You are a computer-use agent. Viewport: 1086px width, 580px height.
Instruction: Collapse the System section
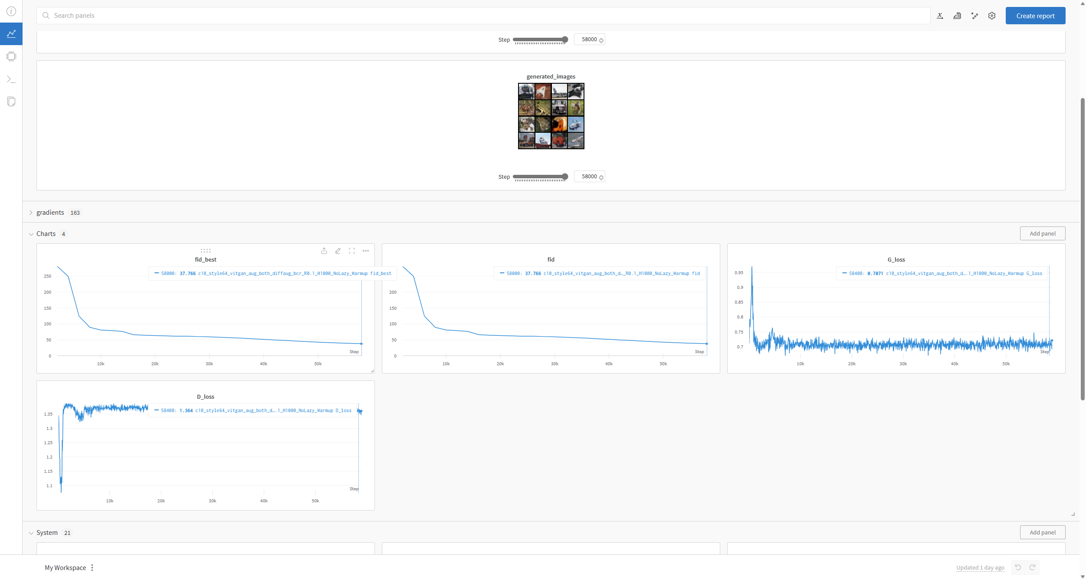coord(31,533)
